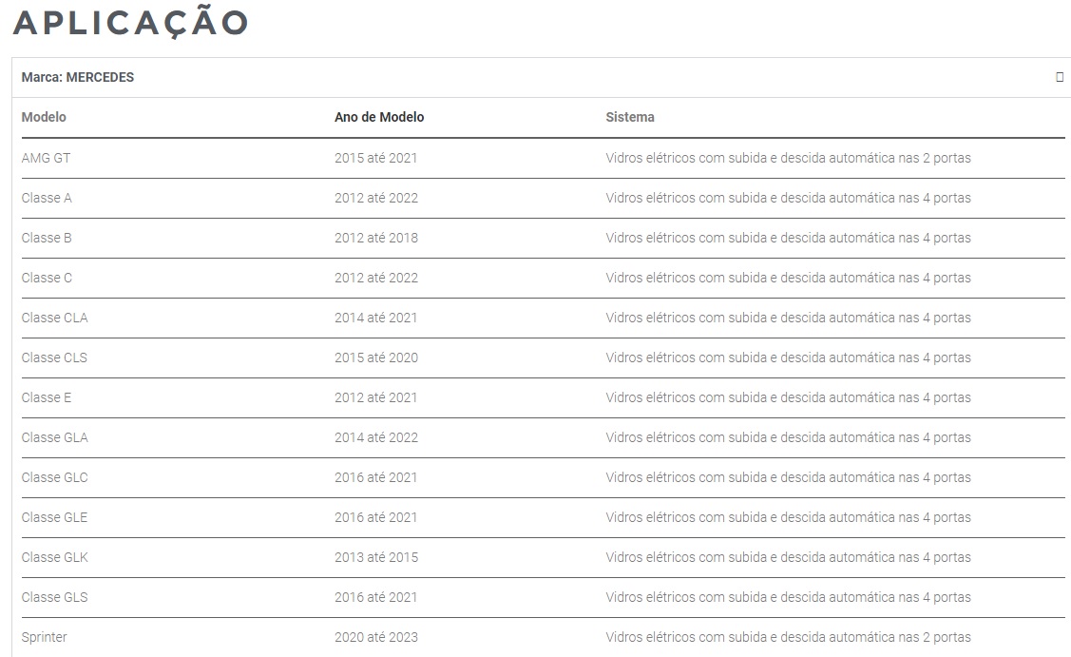Screen dimensions: 1071x657
Task: Click the APLICAÇÃO section heading
Action: coord(130,22)
